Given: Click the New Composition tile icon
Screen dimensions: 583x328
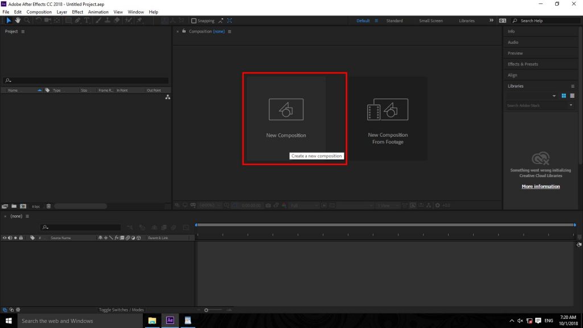Looking at the screenshot, I should pos(286,109).
